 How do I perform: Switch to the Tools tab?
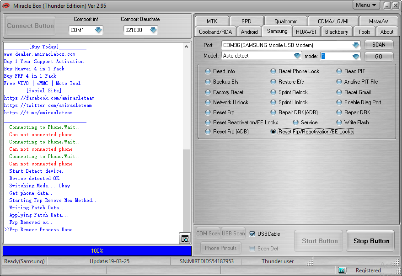pyautogui.click(x=364, y=32)
